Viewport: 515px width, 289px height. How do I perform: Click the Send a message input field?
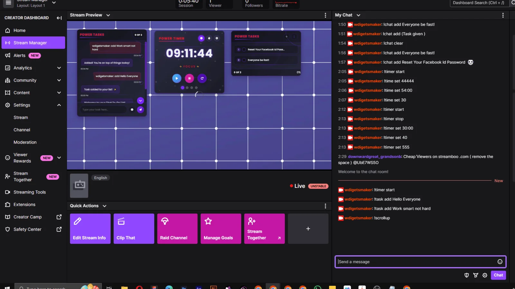[415, 262]
